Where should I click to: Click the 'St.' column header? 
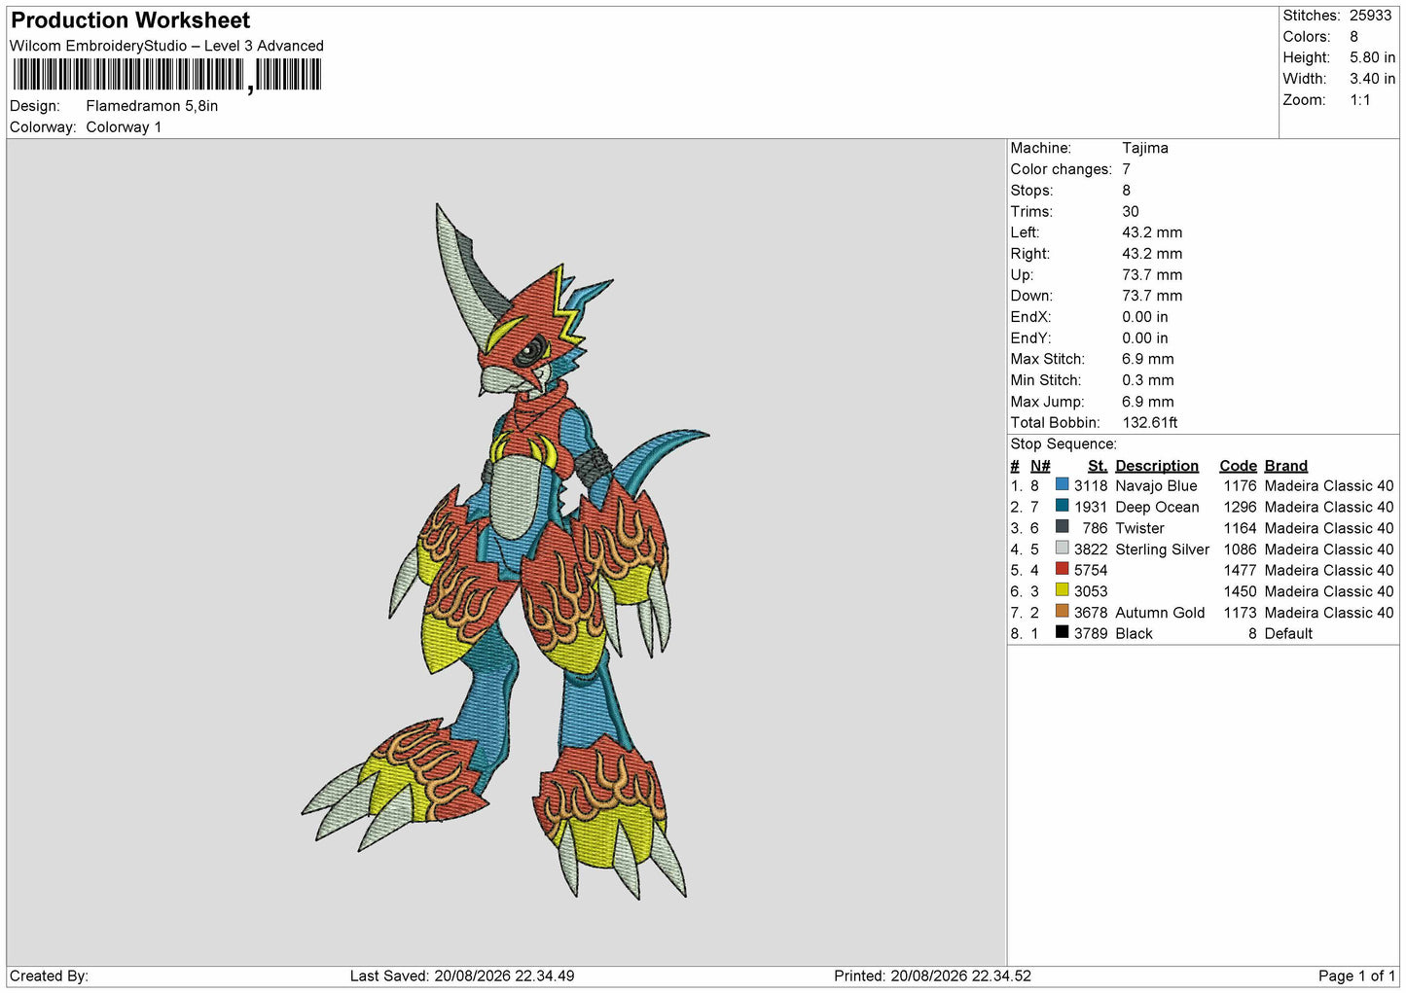pos(1098,466)
